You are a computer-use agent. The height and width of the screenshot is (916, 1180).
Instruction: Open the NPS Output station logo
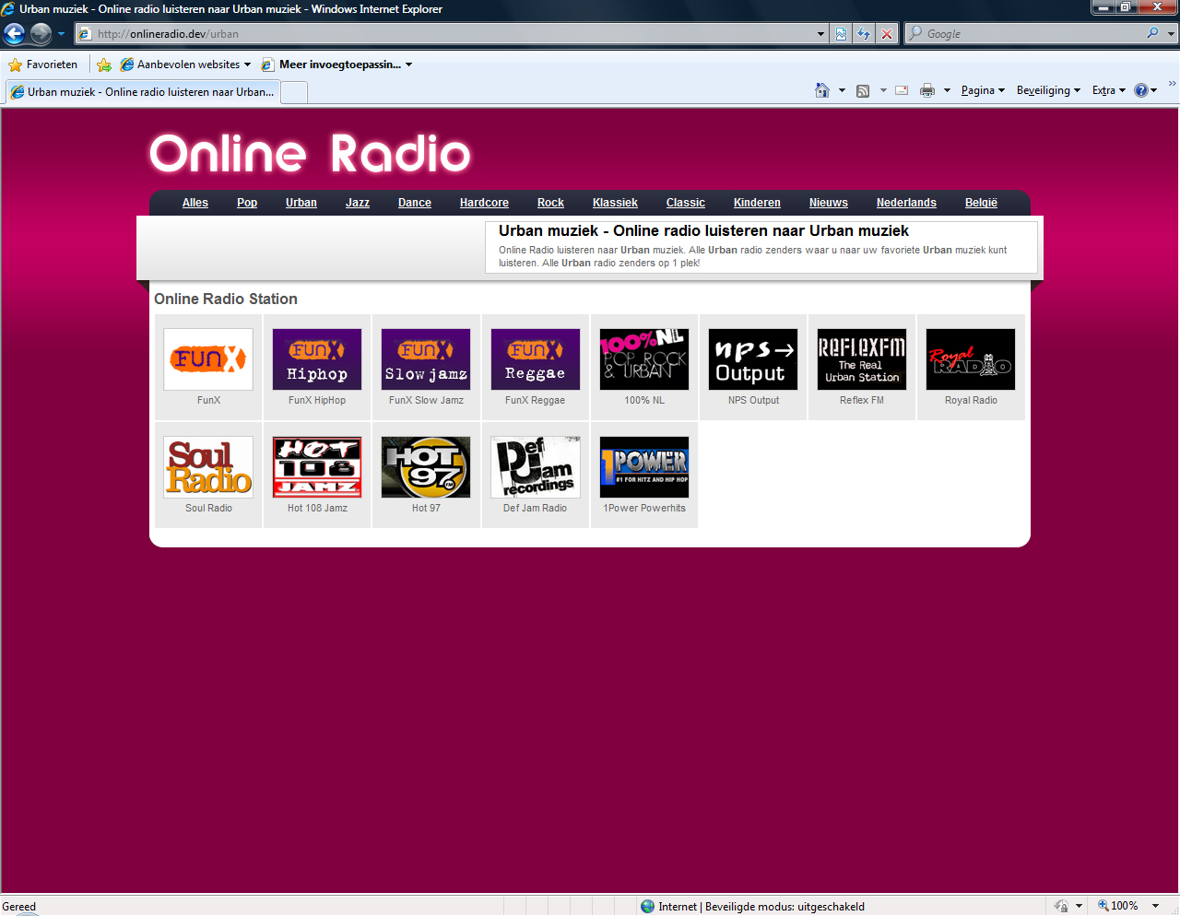pyautogui.click(x=753, y=359)
